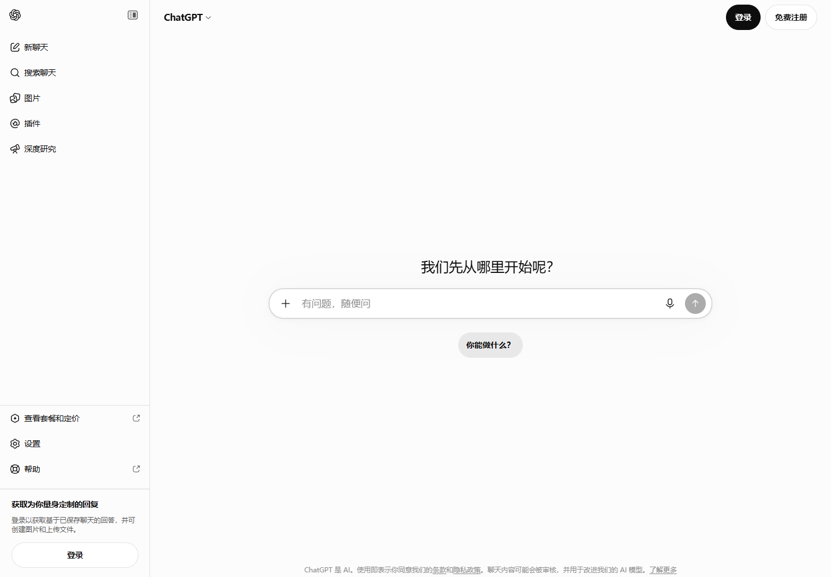This screenshot has width=831, height=577.
Task: Open 搜索聊天 from the sidebar
Action: coord(75,73)
